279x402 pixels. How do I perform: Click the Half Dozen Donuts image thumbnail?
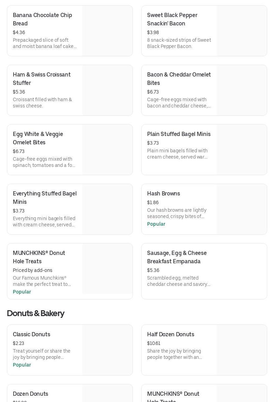pyautogui.click(x=242, y=350)
